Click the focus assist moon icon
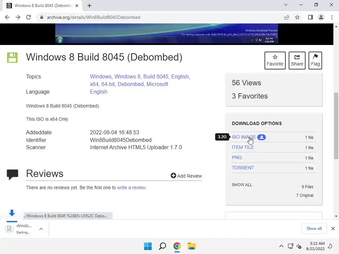The height and width of the screenshot is (254, 339). coord(330,246)
